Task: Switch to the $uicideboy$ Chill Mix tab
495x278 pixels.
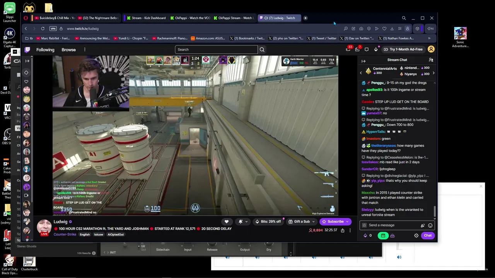Action: (x=55, y=18)
